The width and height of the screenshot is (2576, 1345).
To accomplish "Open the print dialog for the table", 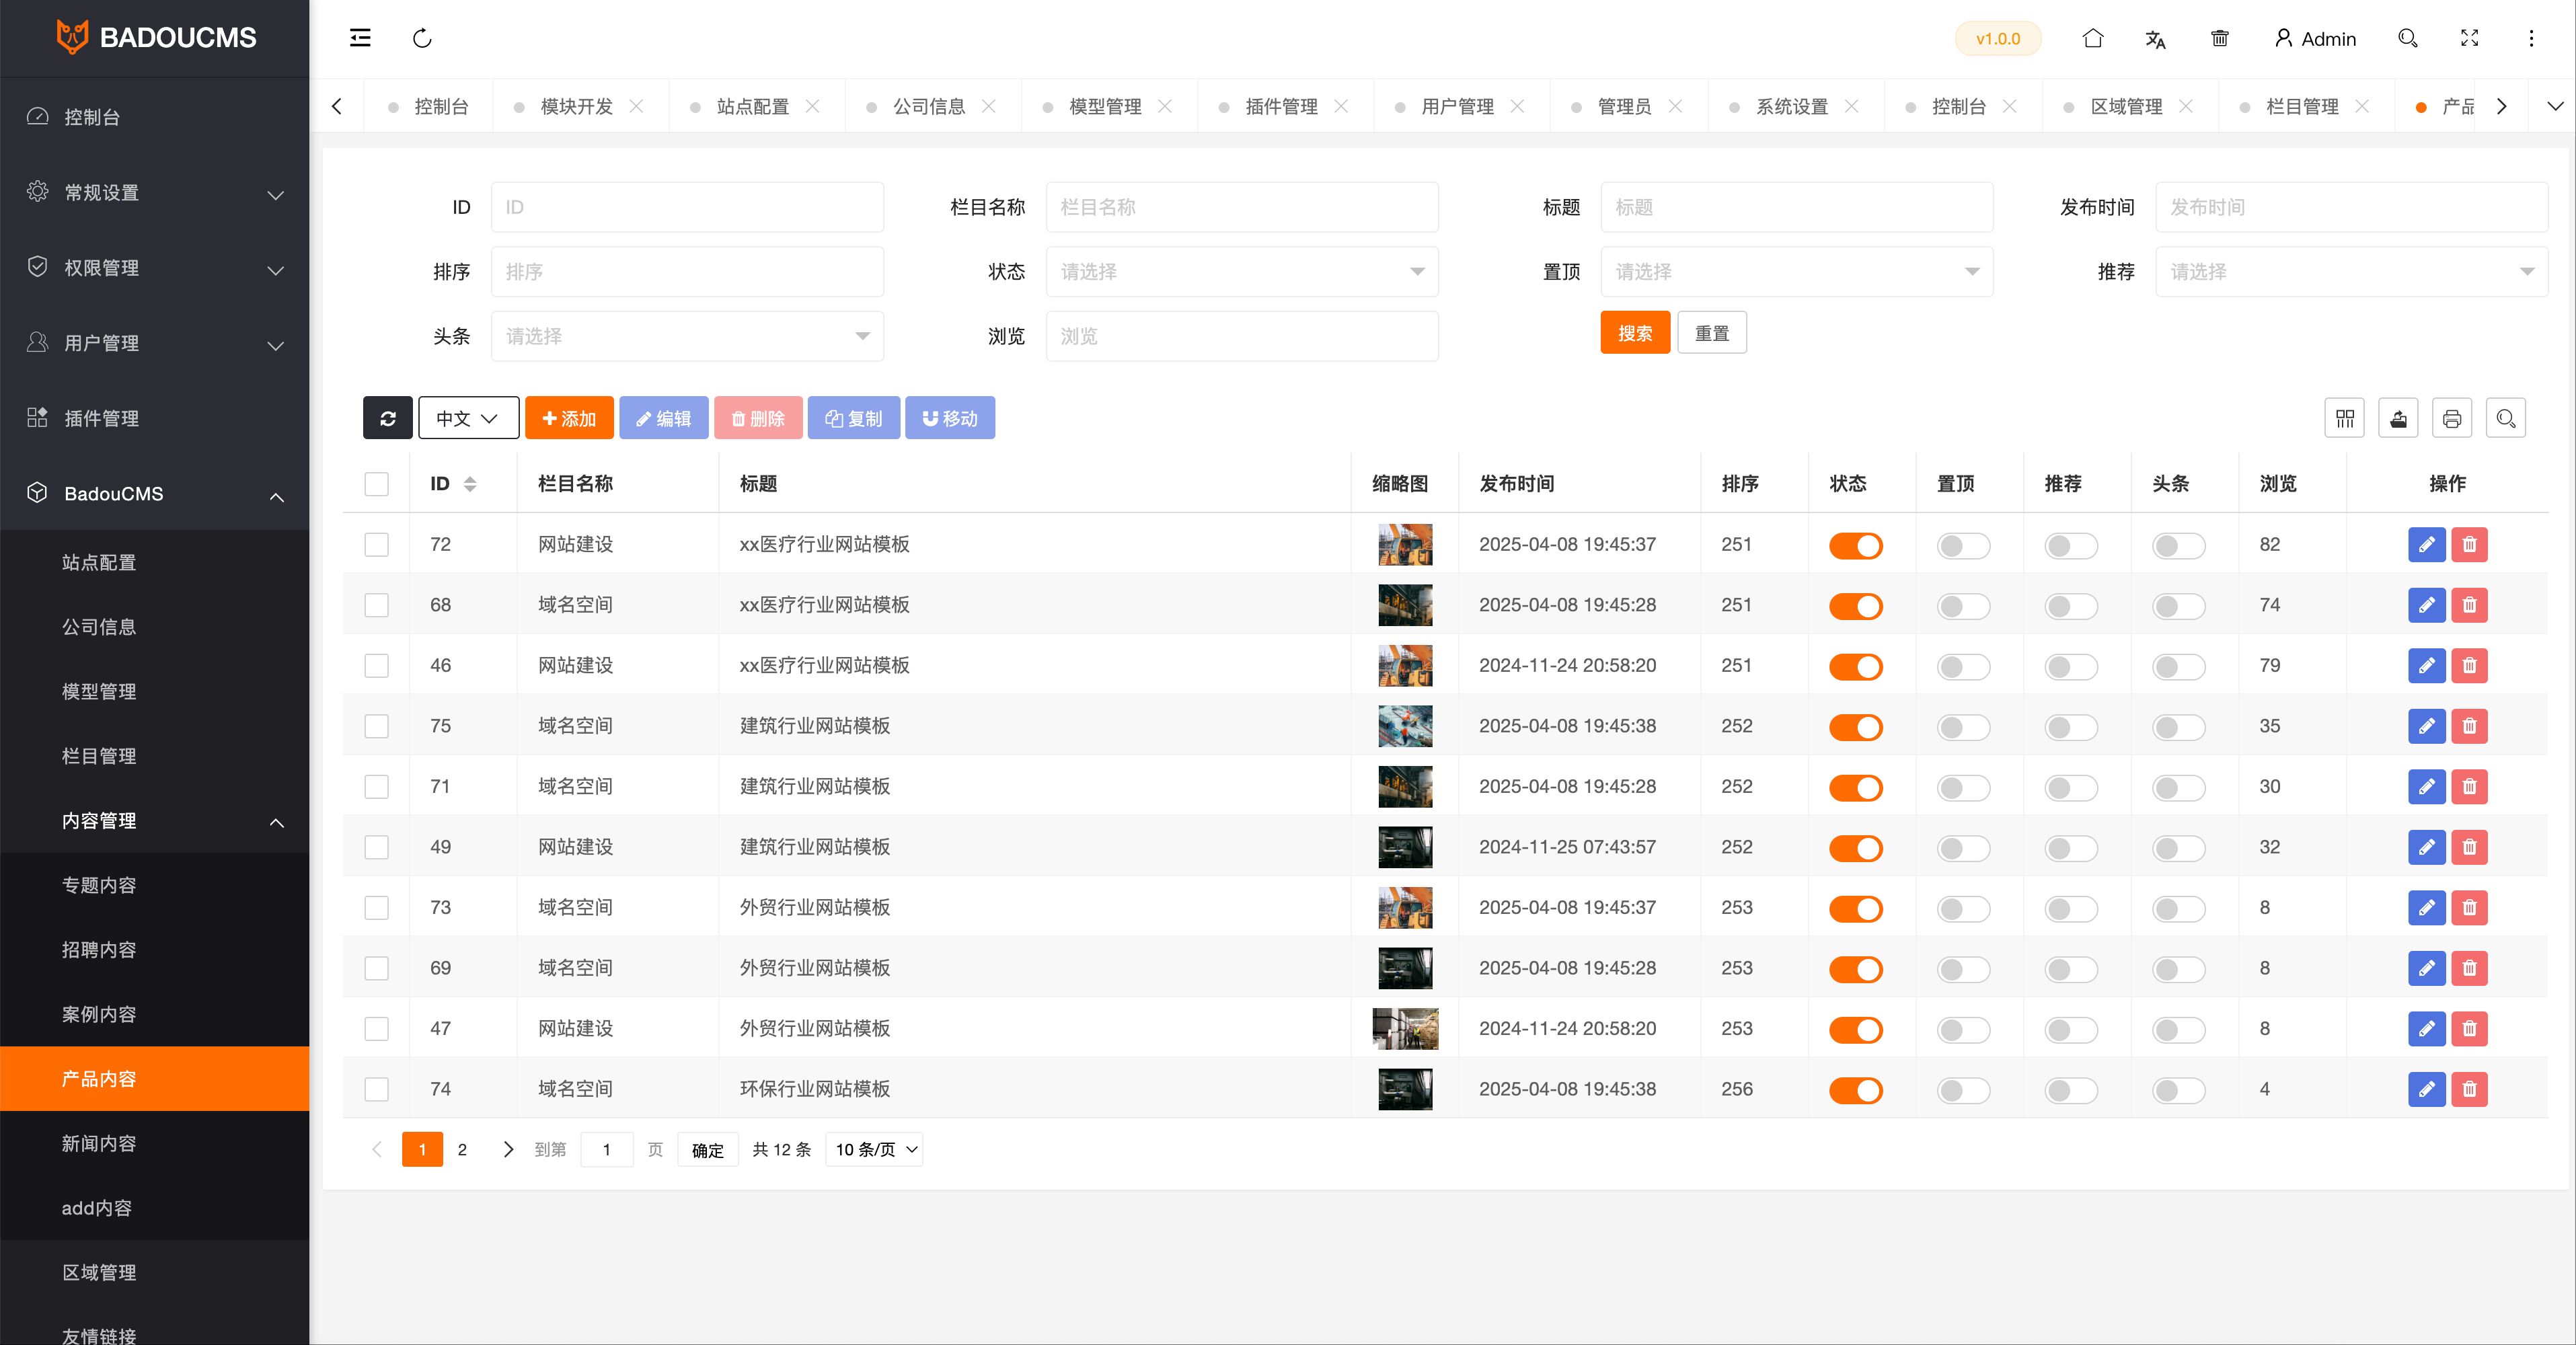I will [2452, 418].
